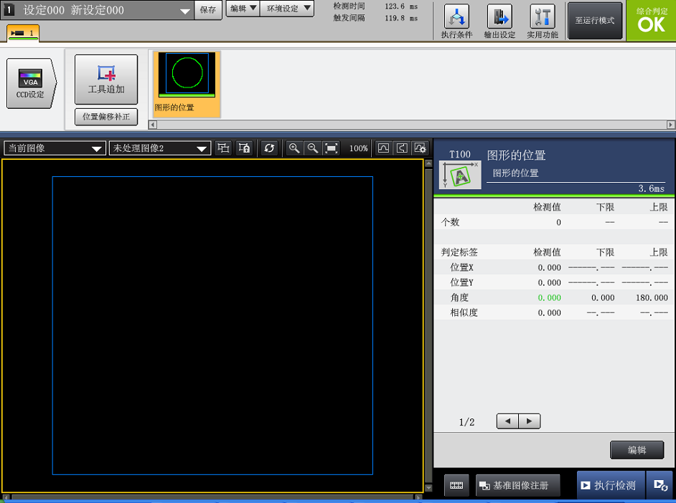Go to next results page arrow
Viewport: 676px width, 503px height.
pos(530,421)
